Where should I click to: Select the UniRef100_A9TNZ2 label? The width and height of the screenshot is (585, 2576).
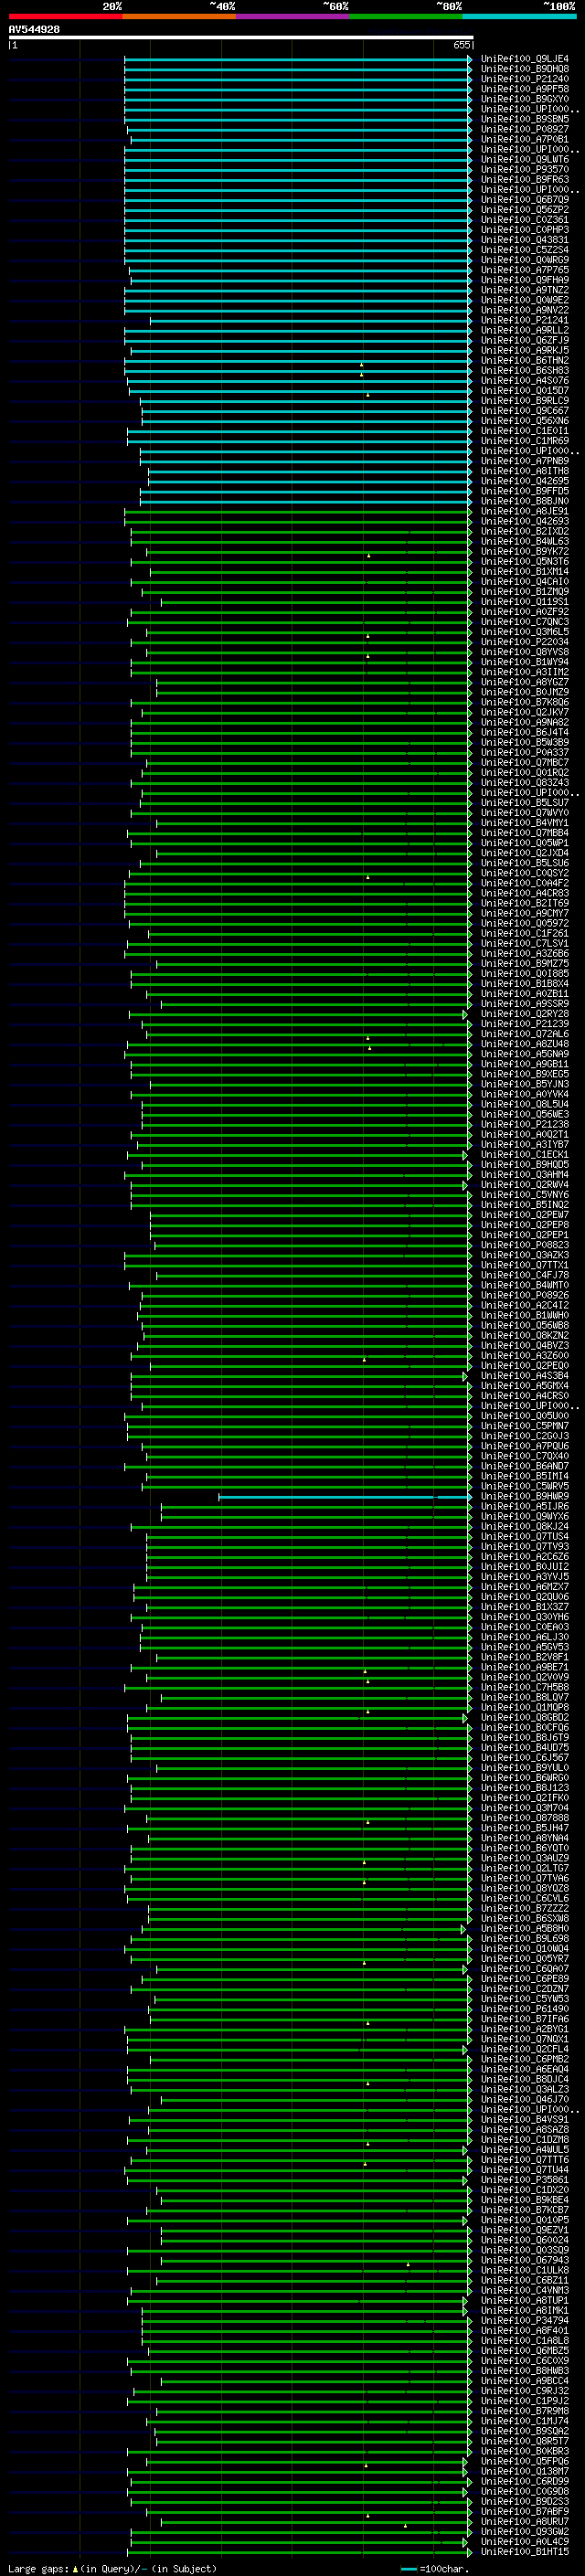pyautogui.click(x=525, y=290)
